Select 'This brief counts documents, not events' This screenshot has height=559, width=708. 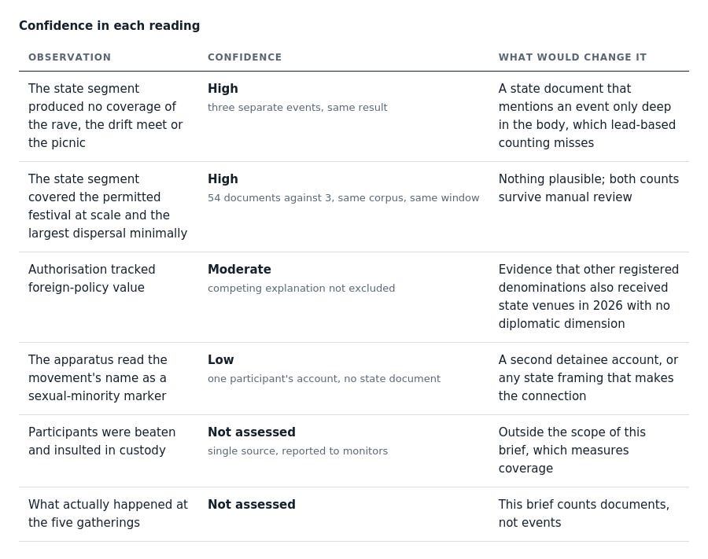click(584, 513)
